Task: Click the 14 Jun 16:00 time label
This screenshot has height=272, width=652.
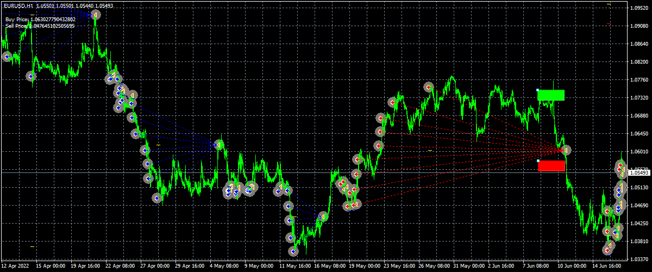Action: [x=607, y=267]
